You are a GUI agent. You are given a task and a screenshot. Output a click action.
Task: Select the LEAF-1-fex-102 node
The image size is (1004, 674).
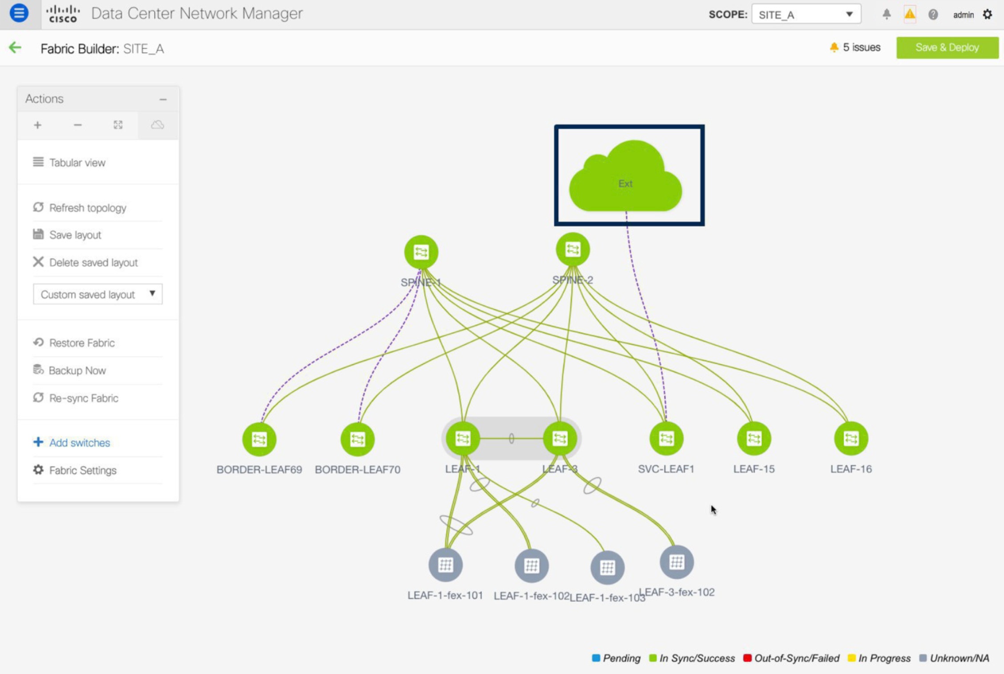click(x=531, y=566)
